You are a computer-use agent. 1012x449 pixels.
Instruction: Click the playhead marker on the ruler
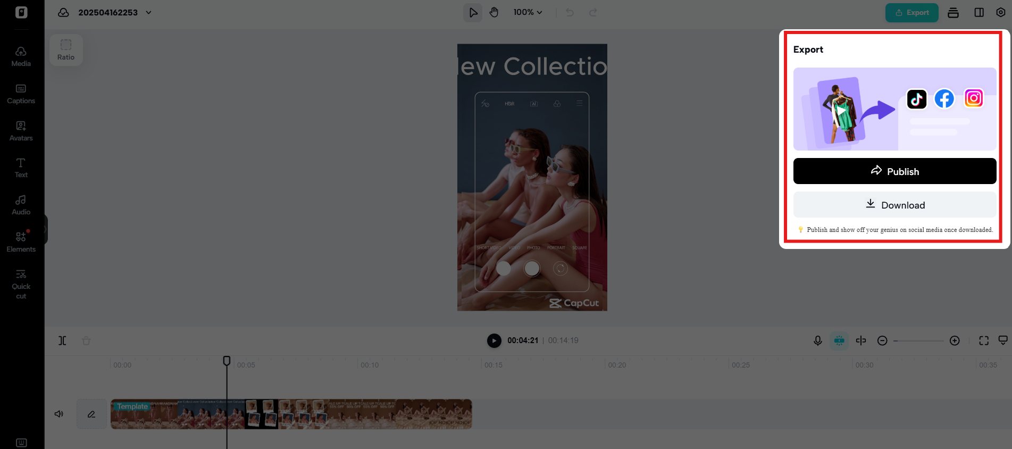(227, 361)
